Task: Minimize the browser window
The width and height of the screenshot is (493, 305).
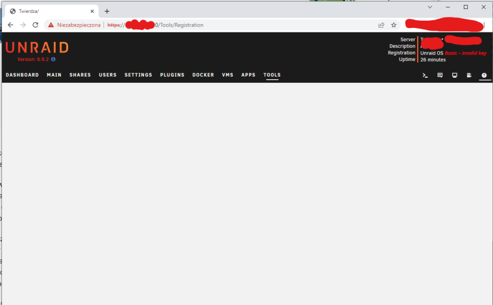Action: [x=448, y=7]
